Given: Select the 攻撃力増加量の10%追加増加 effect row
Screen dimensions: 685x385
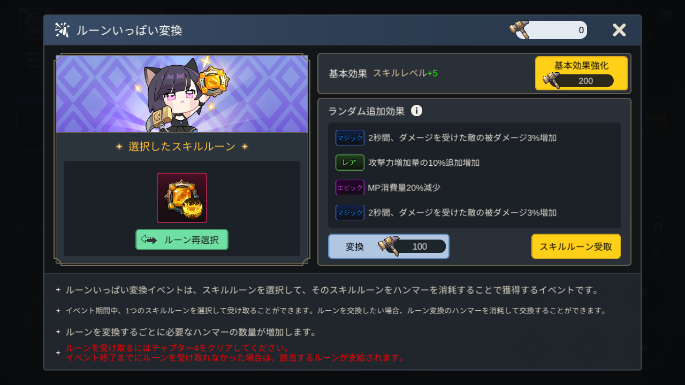Looking at the screenshot, I should (474, 163).
